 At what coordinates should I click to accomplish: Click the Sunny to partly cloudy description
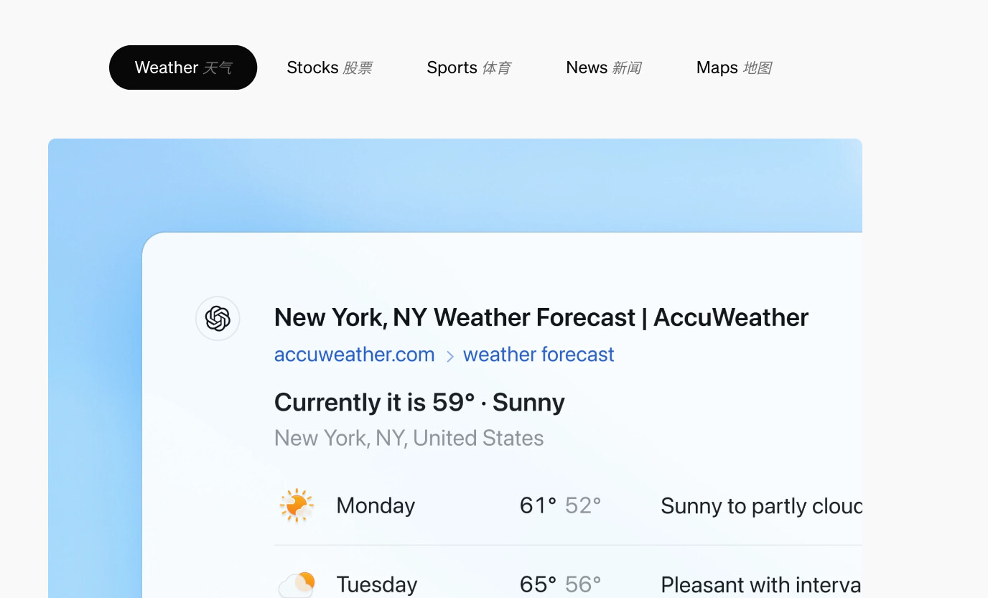point(761,506)
